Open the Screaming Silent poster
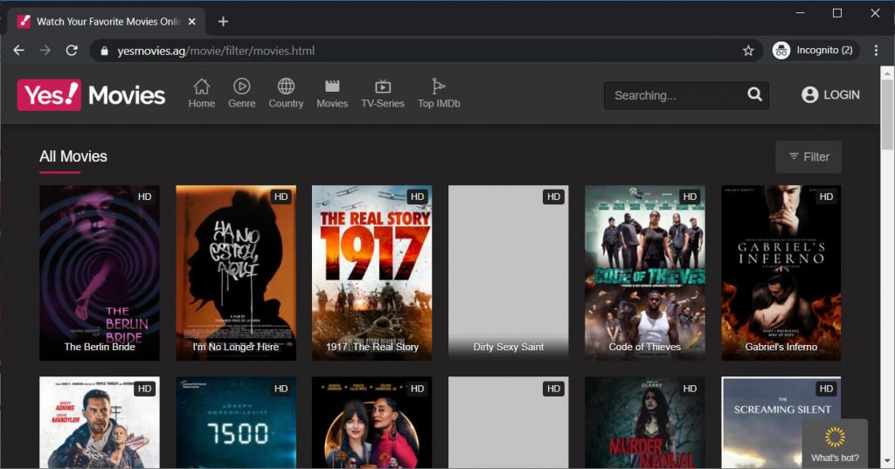The width and height of the screenshot is (895, 469). (781, 422)
